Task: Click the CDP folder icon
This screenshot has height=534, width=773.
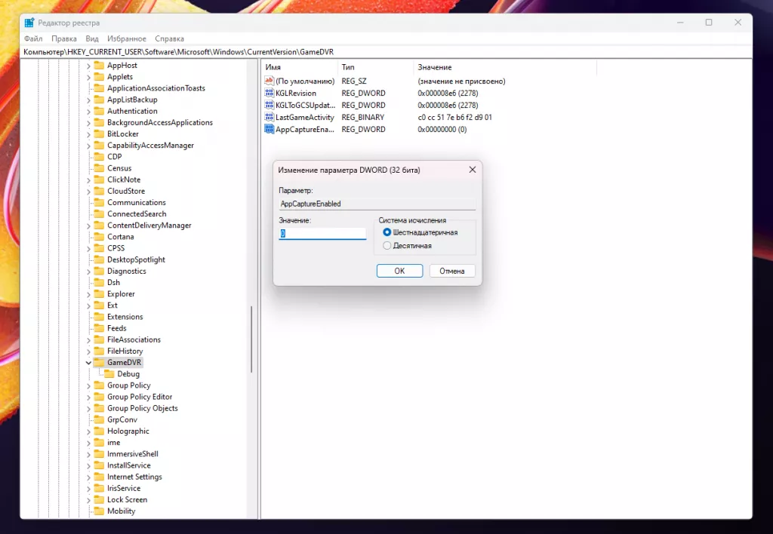Action: click(99, 156)
